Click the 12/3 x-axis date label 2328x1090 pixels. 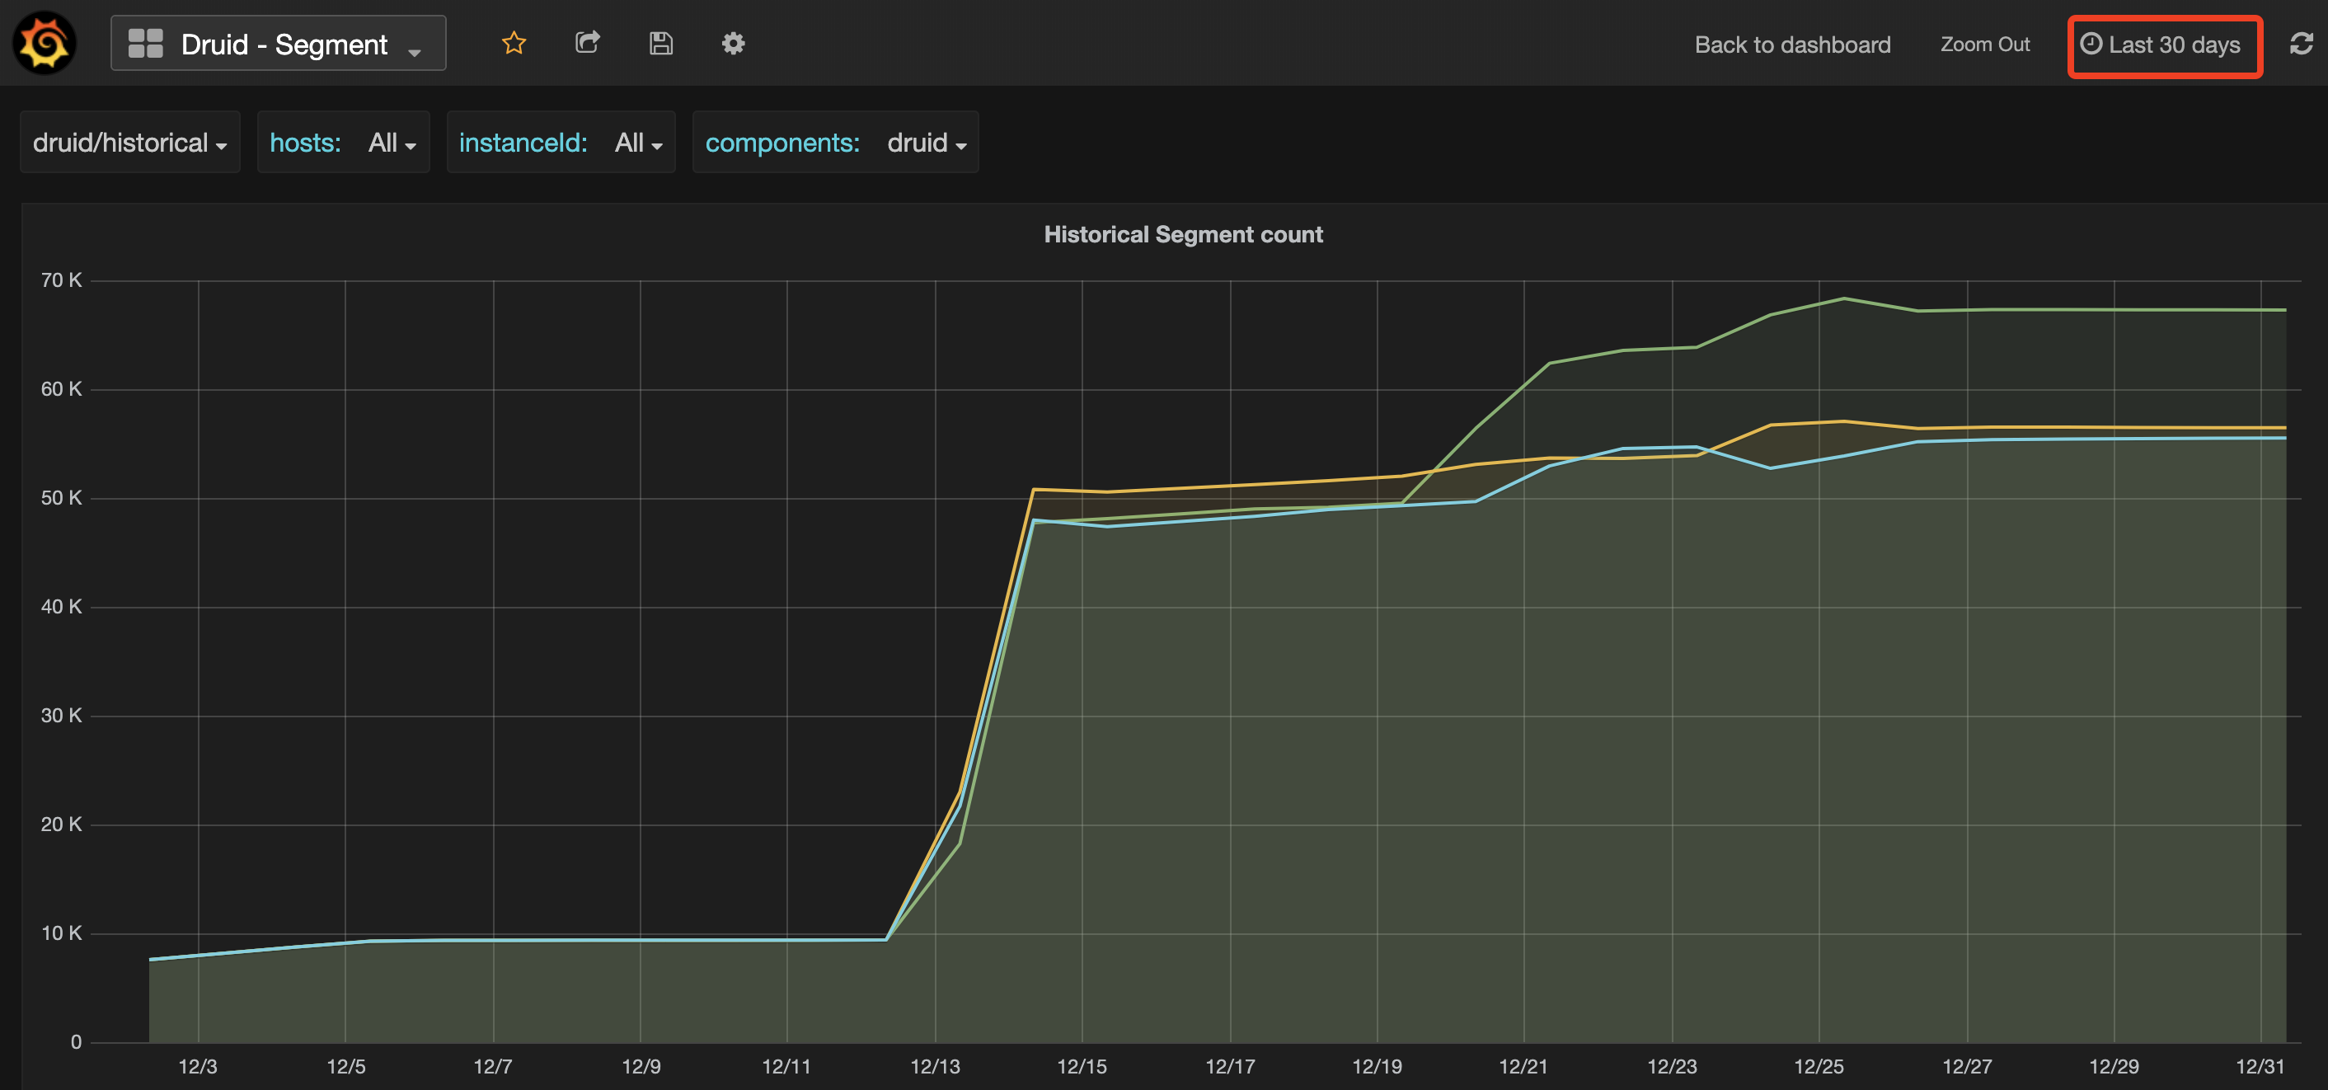click(197, 1066)
